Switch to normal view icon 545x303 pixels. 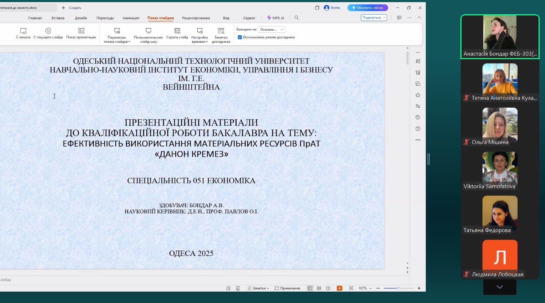pos(310,288)
